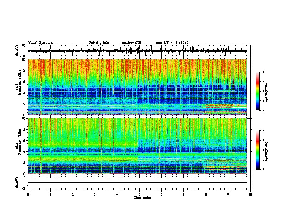Click the "6" tick on the time axis
The height and width of the screenshot is (218, 282).
click(162, 194)
